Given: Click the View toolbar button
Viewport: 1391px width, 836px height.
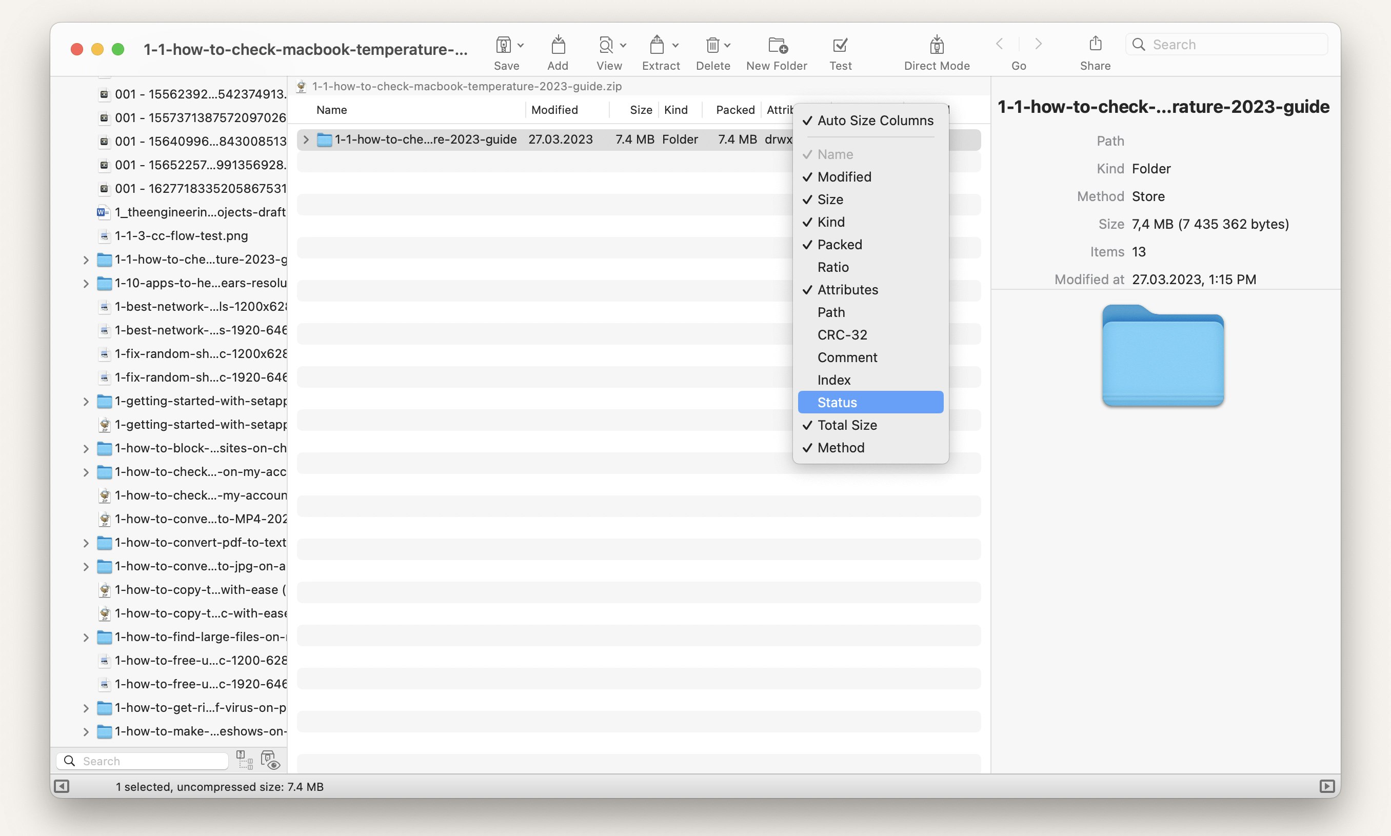Looking at the screenshot, I should (x=607, y=52).
